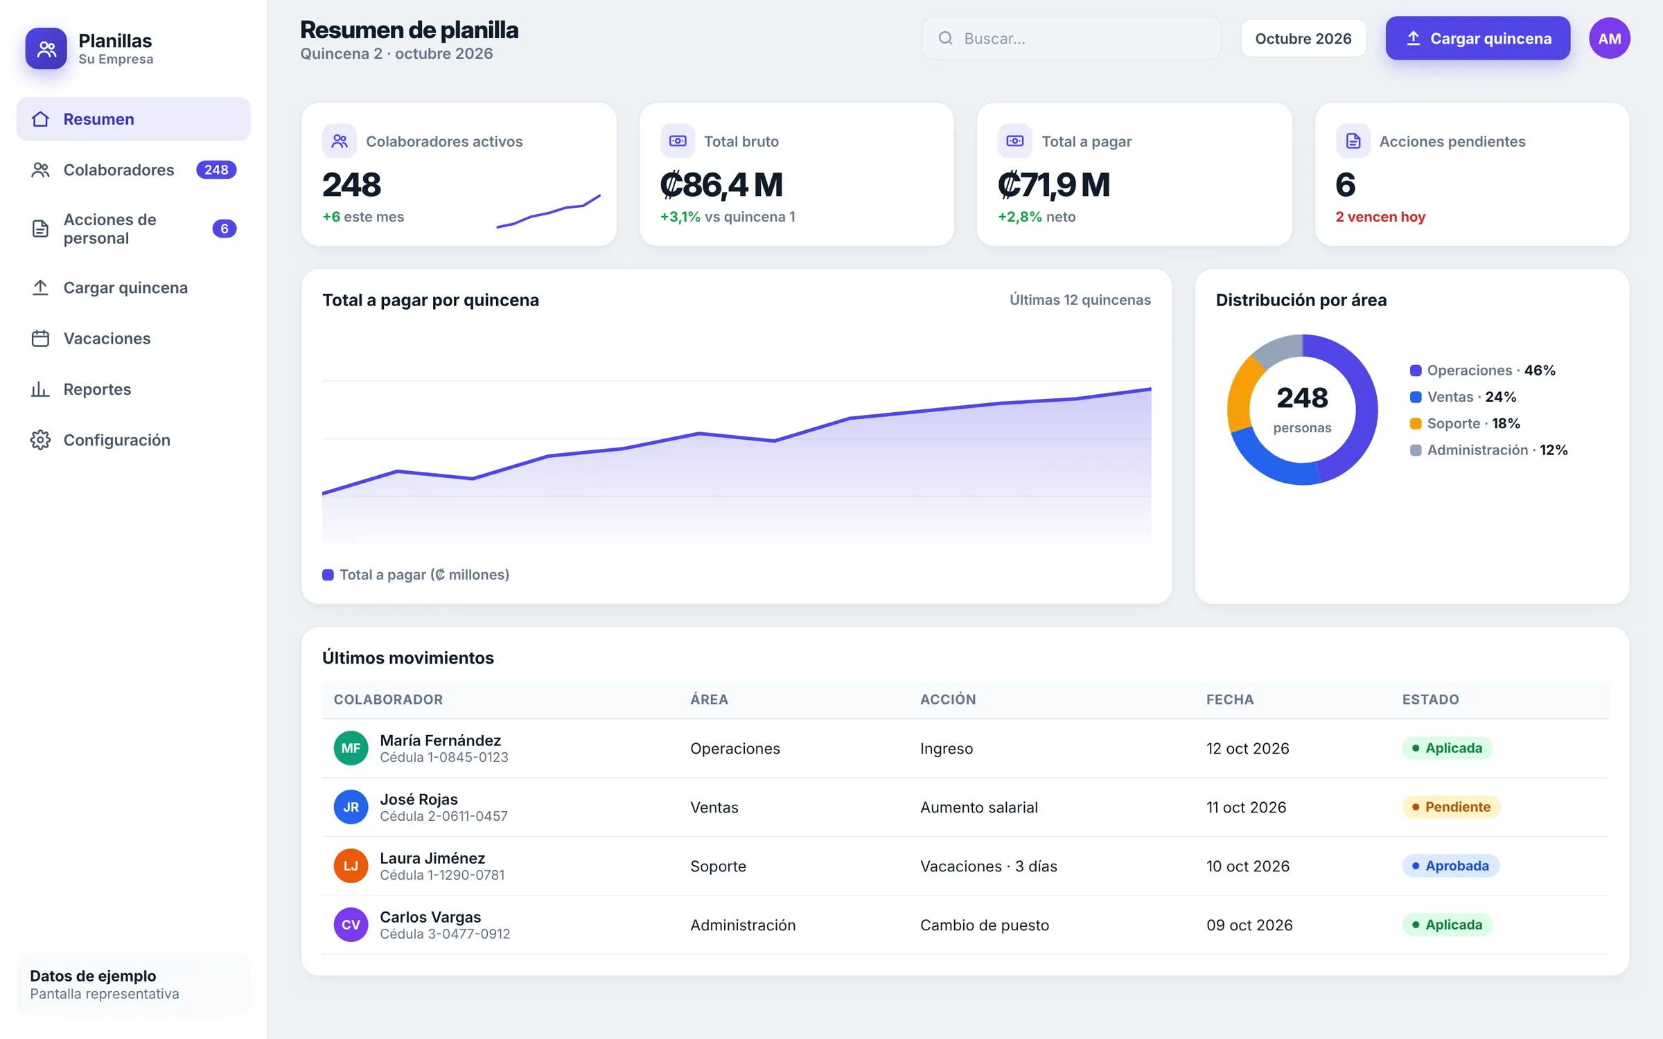Click the people icon next to Colaboradores

click(40, 170)
